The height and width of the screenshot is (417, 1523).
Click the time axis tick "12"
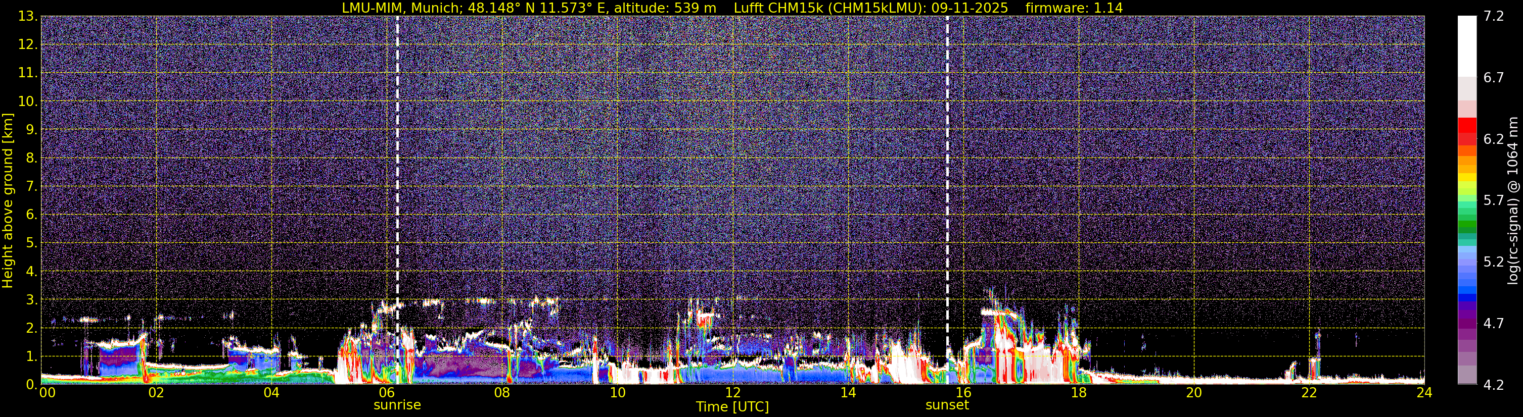point(732,393)
